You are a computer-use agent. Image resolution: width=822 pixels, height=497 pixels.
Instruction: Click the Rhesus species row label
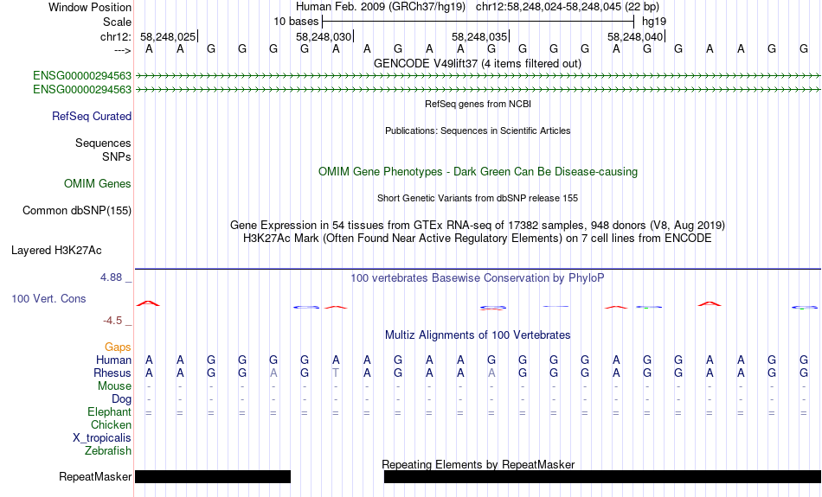click(112, 373)
